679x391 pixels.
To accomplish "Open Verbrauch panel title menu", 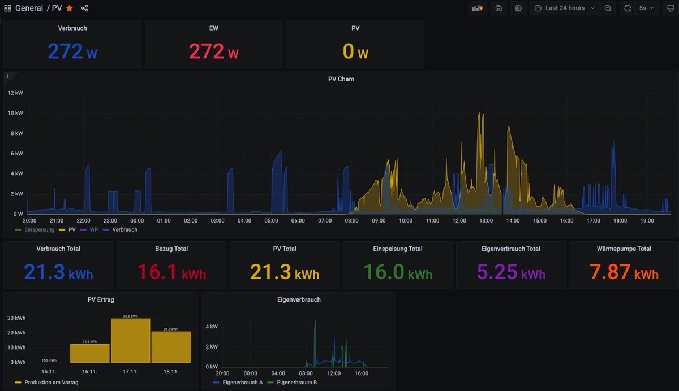I will coord(72,28).
